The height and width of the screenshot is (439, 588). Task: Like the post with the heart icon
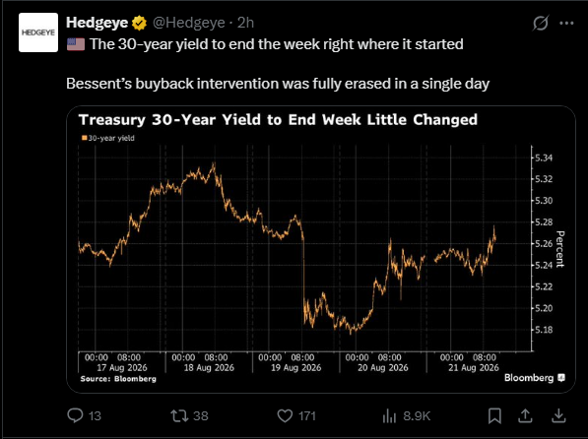click(285, 415)
